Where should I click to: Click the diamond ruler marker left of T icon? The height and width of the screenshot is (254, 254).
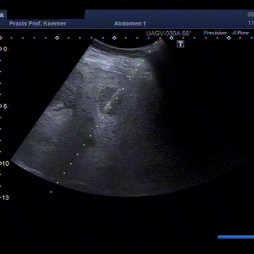coord(171,38)
